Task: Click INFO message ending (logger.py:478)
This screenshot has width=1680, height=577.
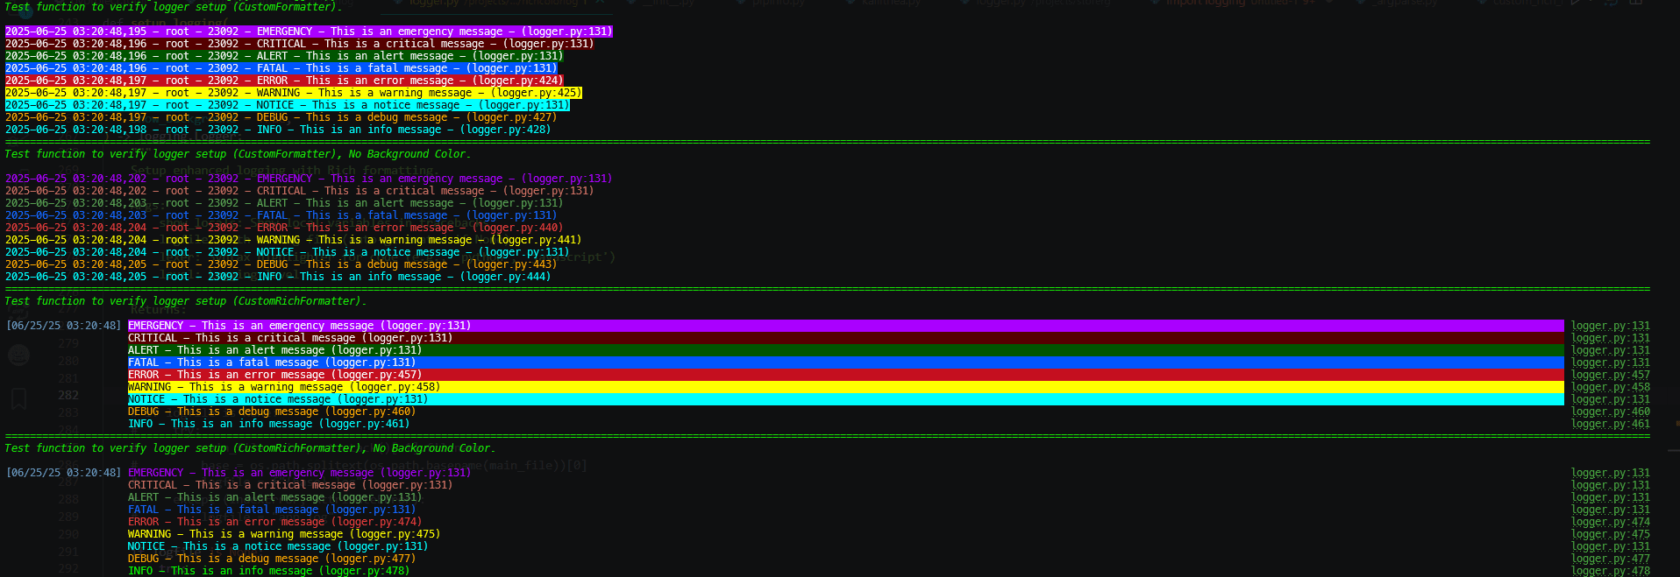Action: (x=268, y=571)
